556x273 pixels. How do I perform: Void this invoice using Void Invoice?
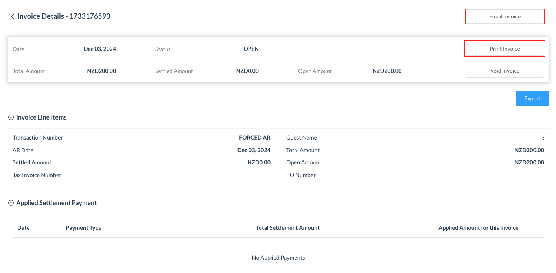click(x=504, y=71)
